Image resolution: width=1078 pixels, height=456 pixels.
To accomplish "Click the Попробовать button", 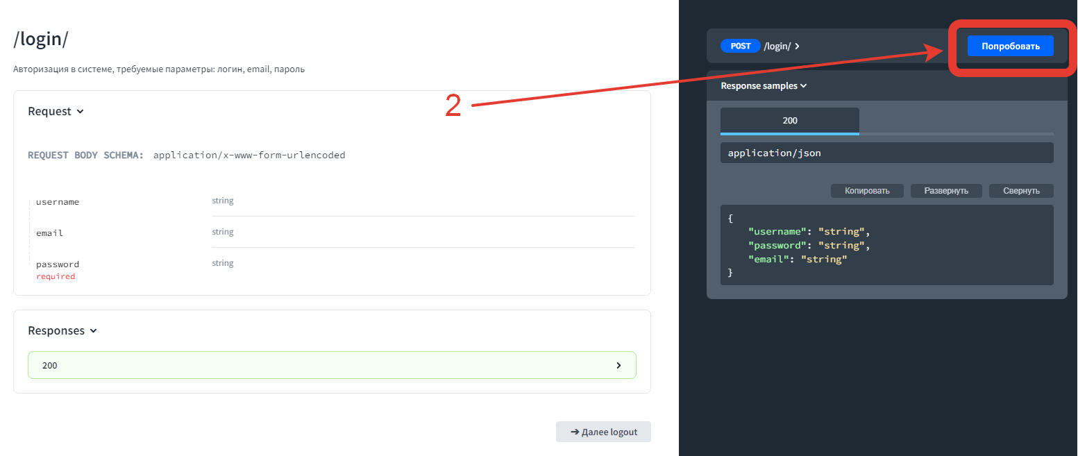I will point(1010,47).
